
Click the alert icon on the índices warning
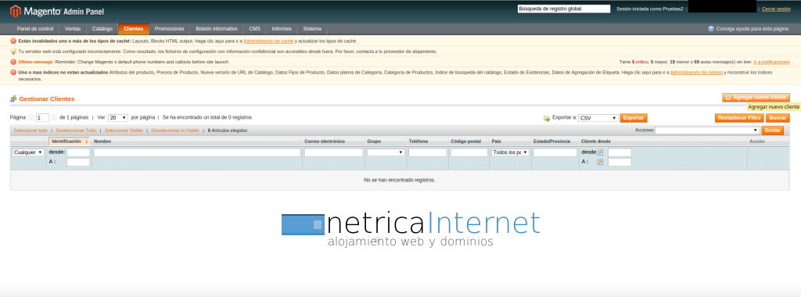coord(13,73)
